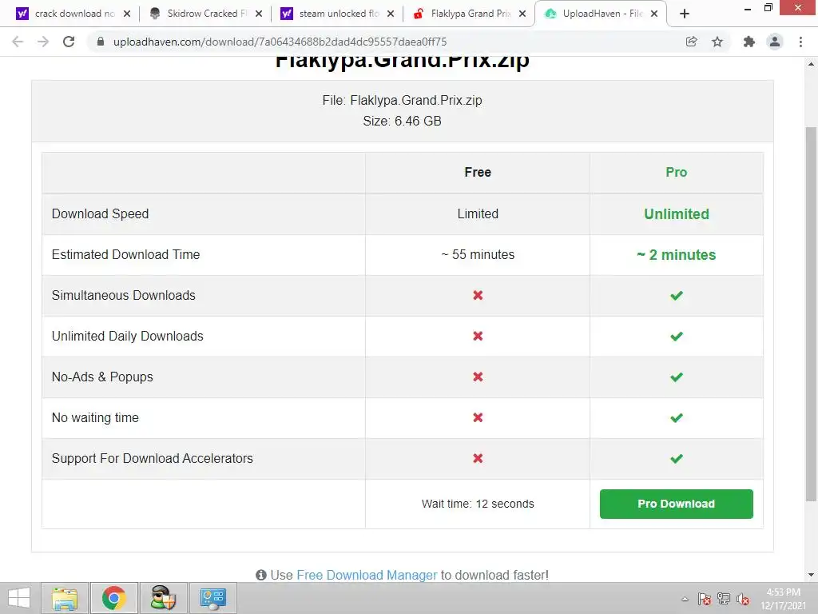The width and height of the screenshot is (818, 614).
Task: Click the green check for Simultaneous Downloads
Action: tap(677, 296)
